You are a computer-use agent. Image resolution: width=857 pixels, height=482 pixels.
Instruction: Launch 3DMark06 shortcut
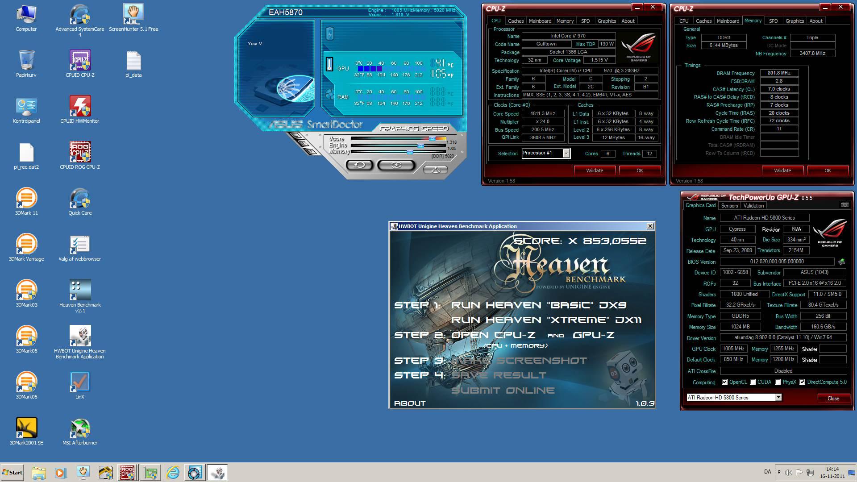click(x=26, y=386)
